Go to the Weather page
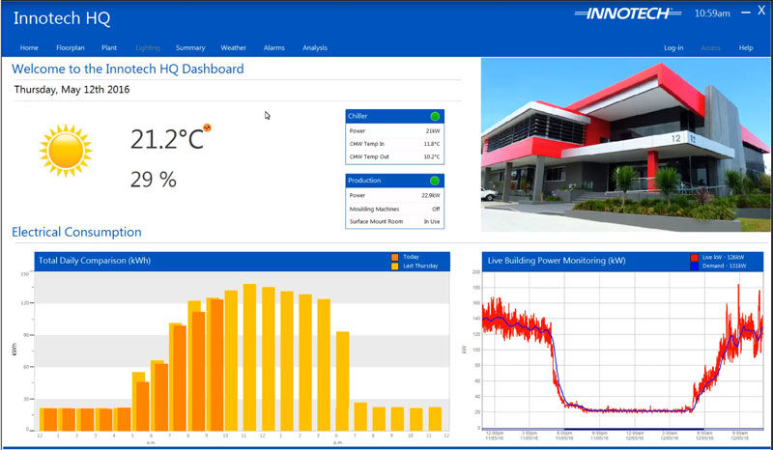The image size is (773, 450). coord(233,48)
